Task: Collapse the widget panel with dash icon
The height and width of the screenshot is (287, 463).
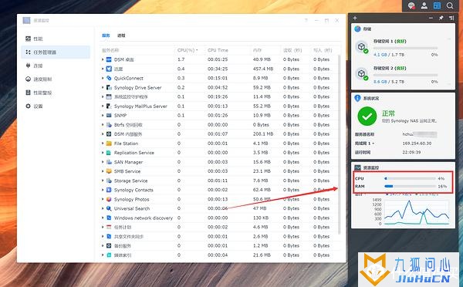Action: click(x=431, y=18)
